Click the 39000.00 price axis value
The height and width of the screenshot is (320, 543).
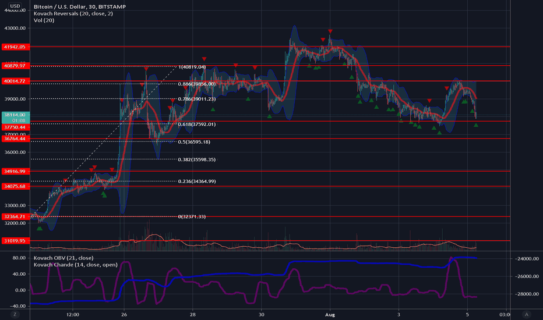(x=15, y=99)
